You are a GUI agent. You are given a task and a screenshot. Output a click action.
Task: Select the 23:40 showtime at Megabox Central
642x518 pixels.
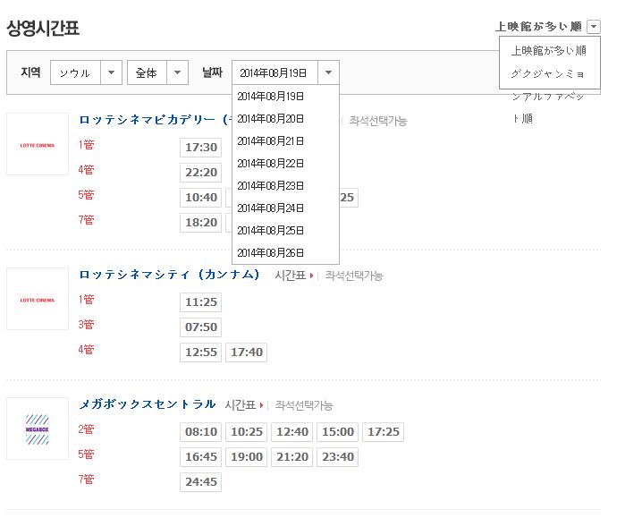click(x=337, y=457)
